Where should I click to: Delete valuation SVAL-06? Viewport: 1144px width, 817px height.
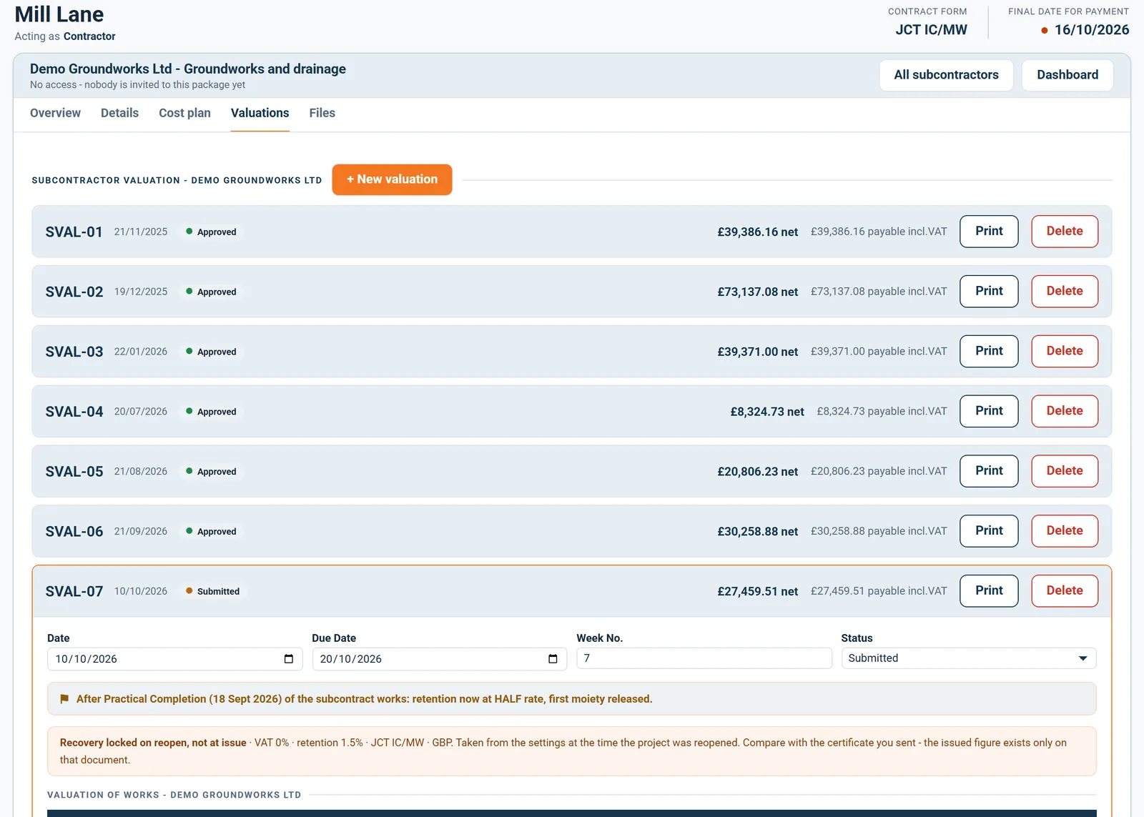click(x=1065, y=531)
